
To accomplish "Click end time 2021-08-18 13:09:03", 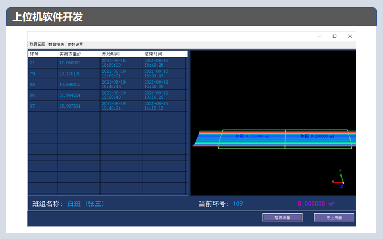I will tap(164, 73).
